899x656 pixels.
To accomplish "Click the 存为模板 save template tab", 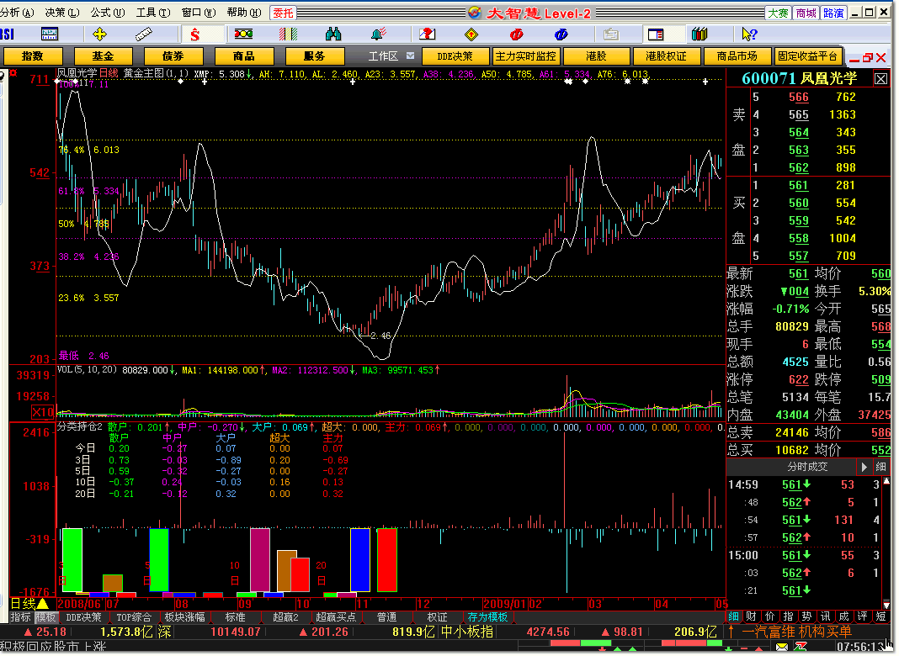I will coord(488,617).
